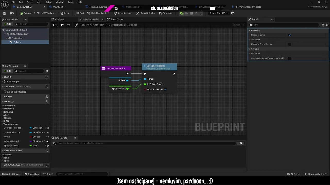Viewport: 330px width, 185px height.
Task: Save the current blueprint asset
Action: (4, 13)
